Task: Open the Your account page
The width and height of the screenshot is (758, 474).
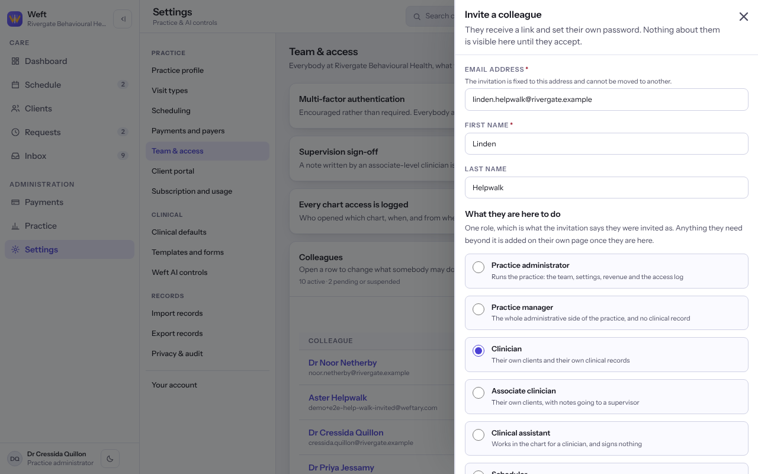Action: 207,385
